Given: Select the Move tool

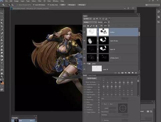Looking at the screenshot, I should tap(2, 13).
